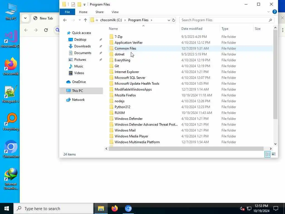The width and height of the screenshot is (285, 214).
Task: Click the vertical scrollbar thumb
Action: [x=275, y=74]
